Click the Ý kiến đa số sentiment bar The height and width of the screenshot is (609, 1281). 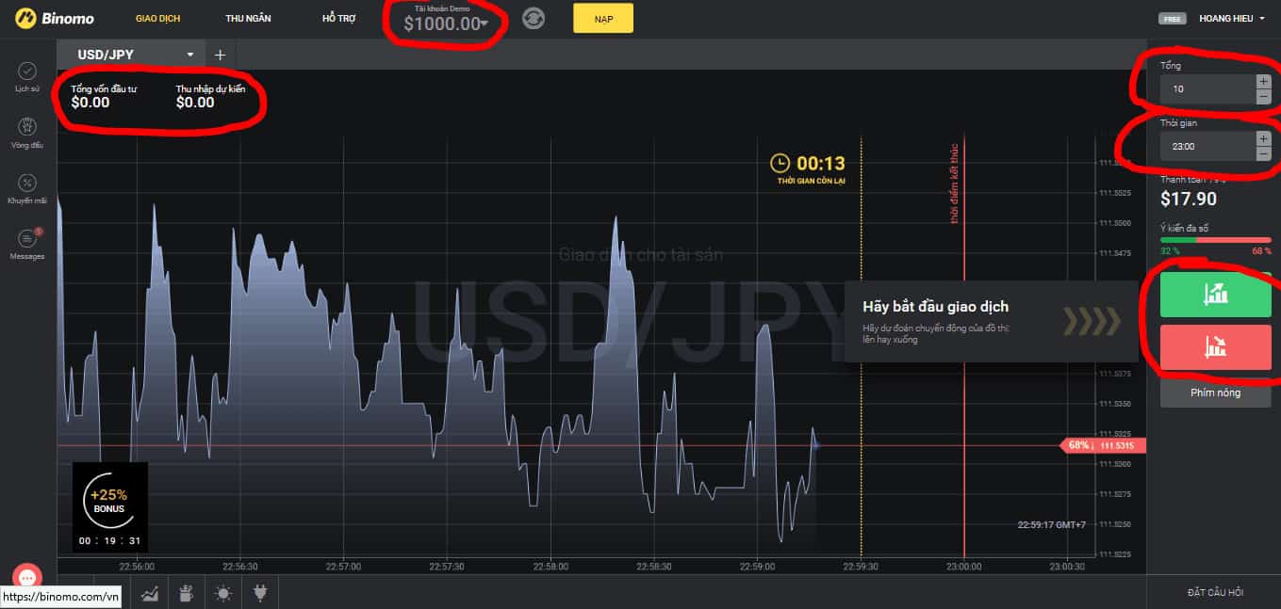1215,240
